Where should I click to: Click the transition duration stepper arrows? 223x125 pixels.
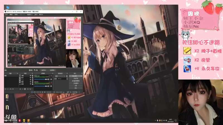click(x=67, y=79)
